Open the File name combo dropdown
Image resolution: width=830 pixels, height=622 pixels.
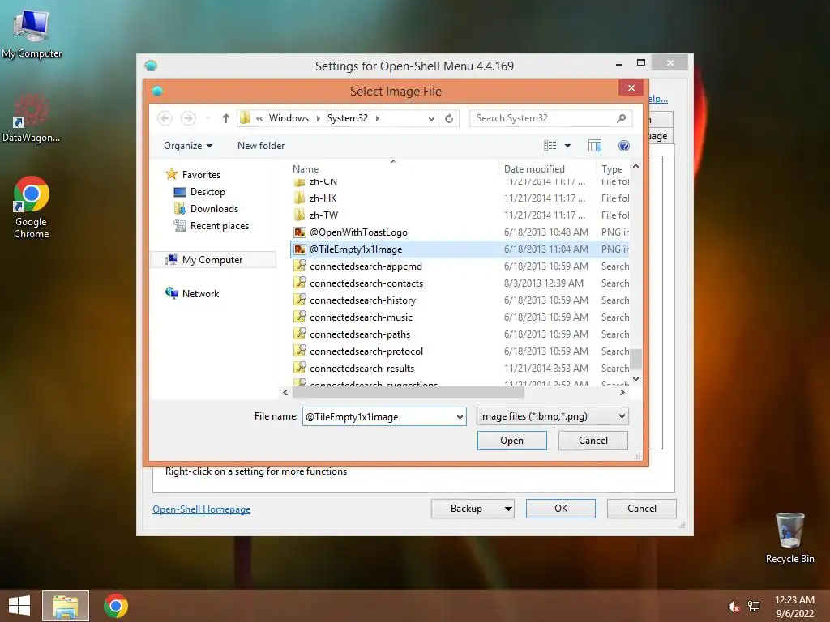click(460, 417)
